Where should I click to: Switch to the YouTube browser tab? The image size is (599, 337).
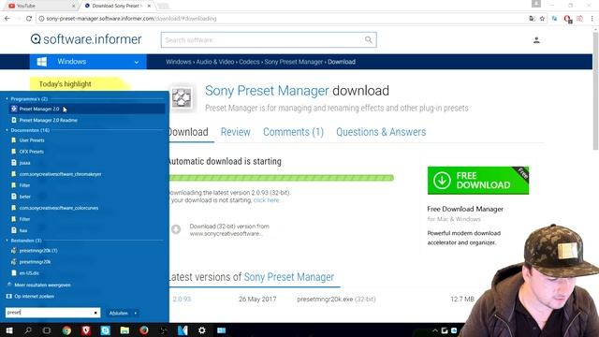(40, 6)
